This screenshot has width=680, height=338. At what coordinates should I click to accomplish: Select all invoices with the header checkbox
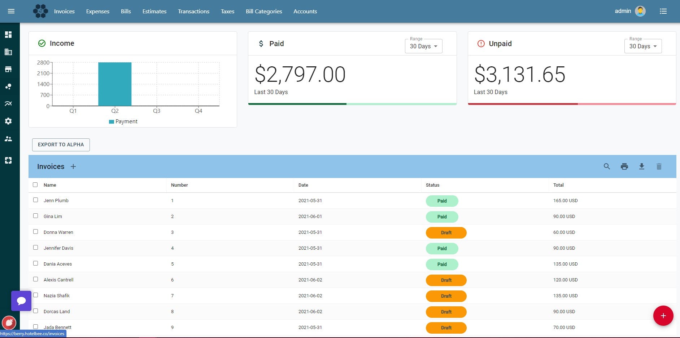coord(35,184)
